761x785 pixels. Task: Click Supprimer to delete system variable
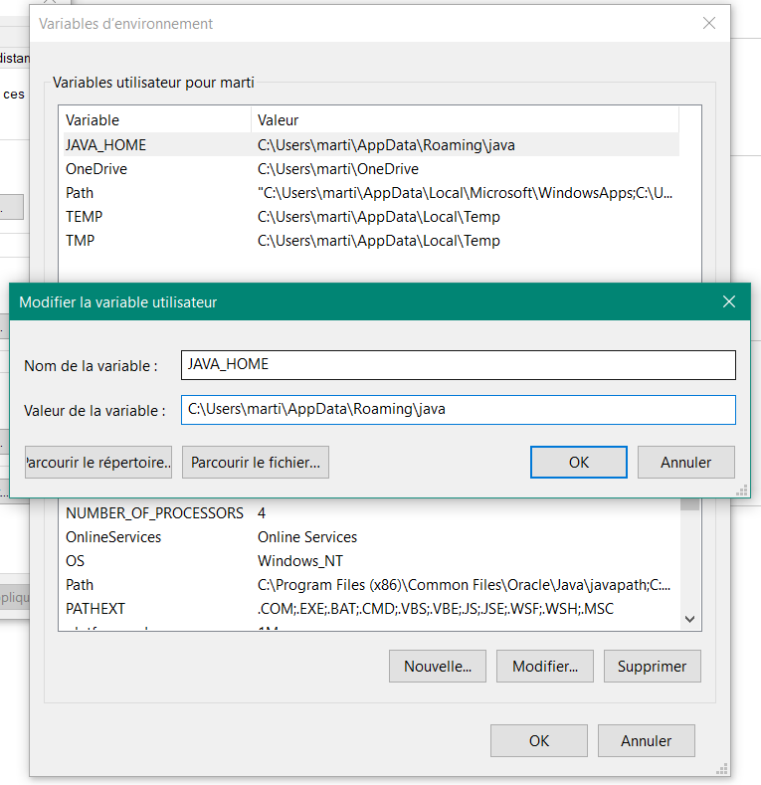652,666
